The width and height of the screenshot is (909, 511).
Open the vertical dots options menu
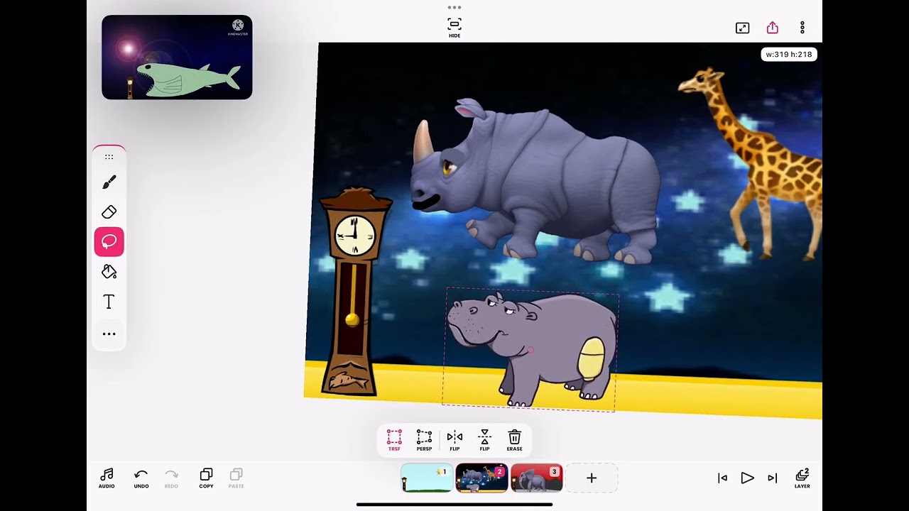[802, 28]
